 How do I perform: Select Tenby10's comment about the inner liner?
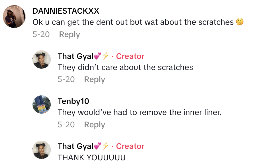[x=140, y=112]
